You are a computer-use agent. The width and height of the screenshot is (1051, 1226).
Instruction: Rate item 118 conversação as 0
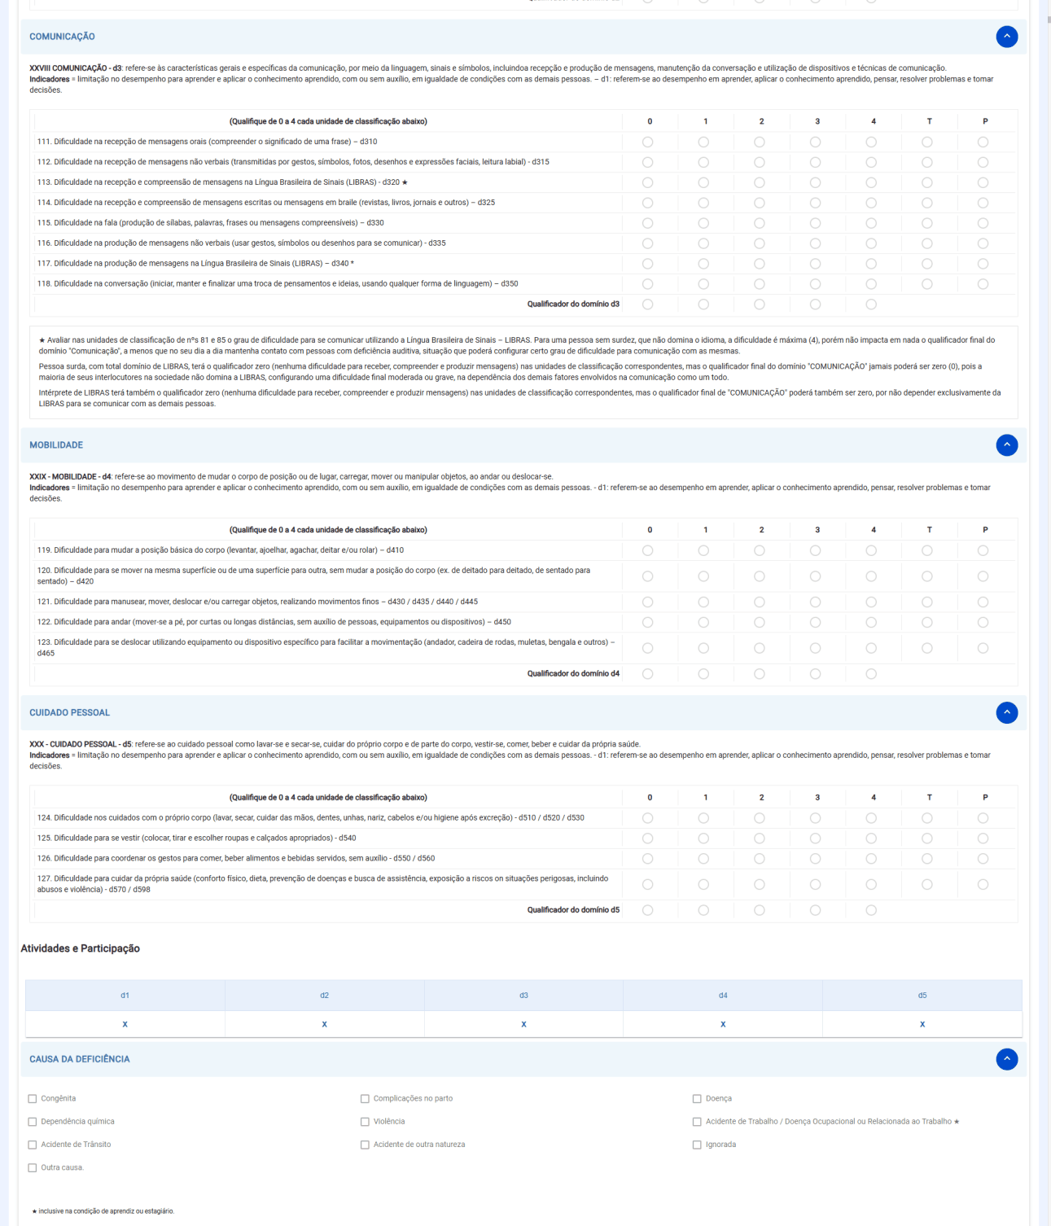648,284
